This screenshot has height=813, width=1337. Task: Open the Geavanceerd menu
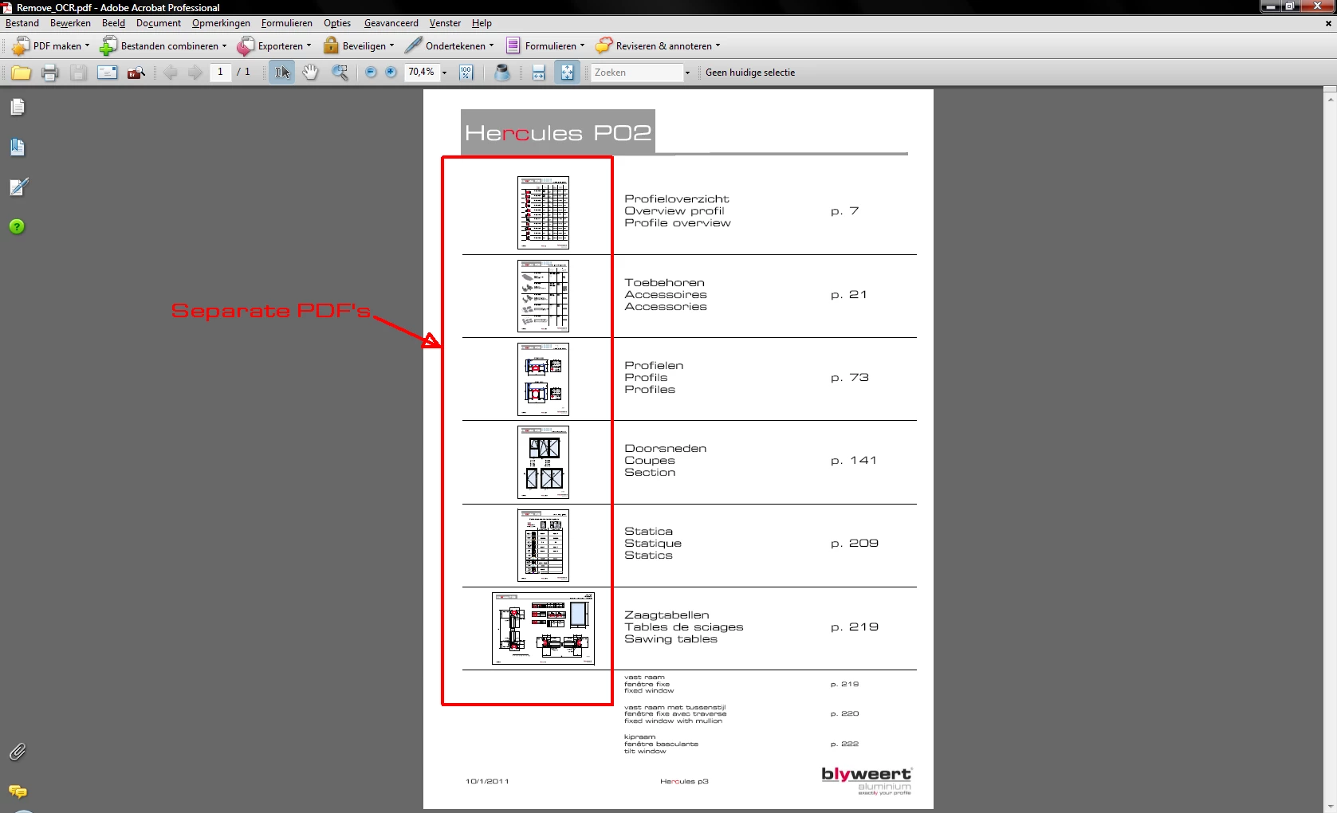tap(391, 23)
